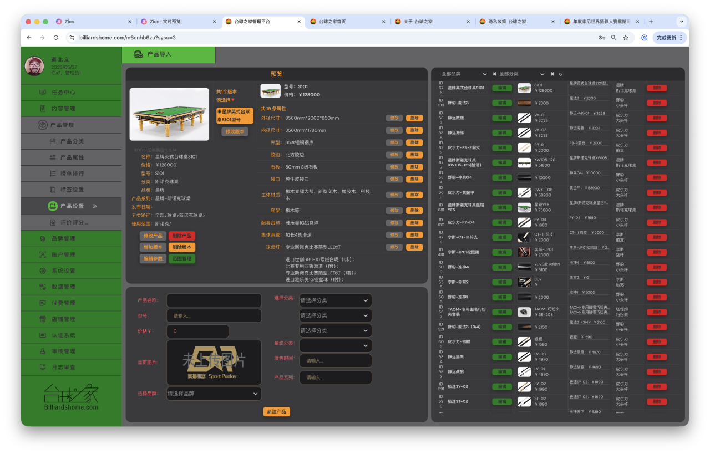
Task: Click the browser address bar URL
Action: pyautogui.click(x=128, y=38)
